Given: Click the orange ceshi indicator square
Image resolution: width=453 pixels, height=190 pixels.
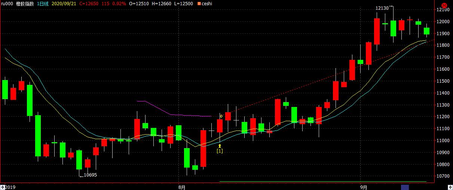Looking at the screenshot, I should pos(198,4).
